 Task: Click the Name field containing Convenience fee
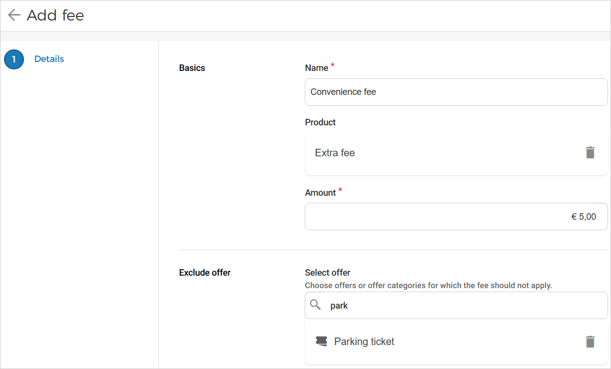pyautogui.click(x=456, y=92)
